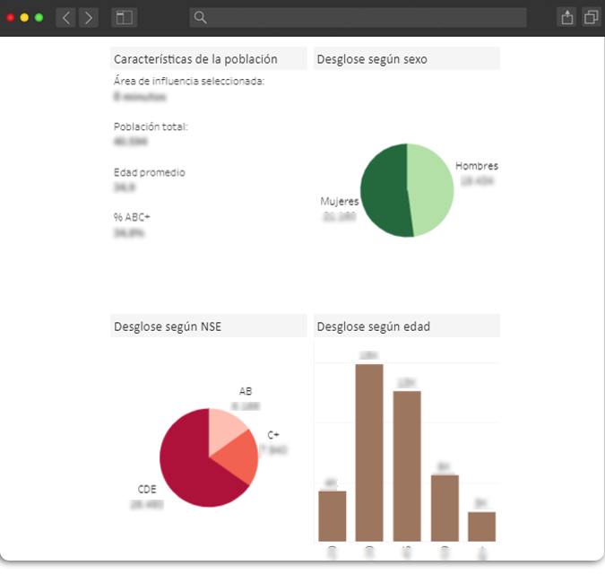Click the first bar in Desglose según edad

332,516
